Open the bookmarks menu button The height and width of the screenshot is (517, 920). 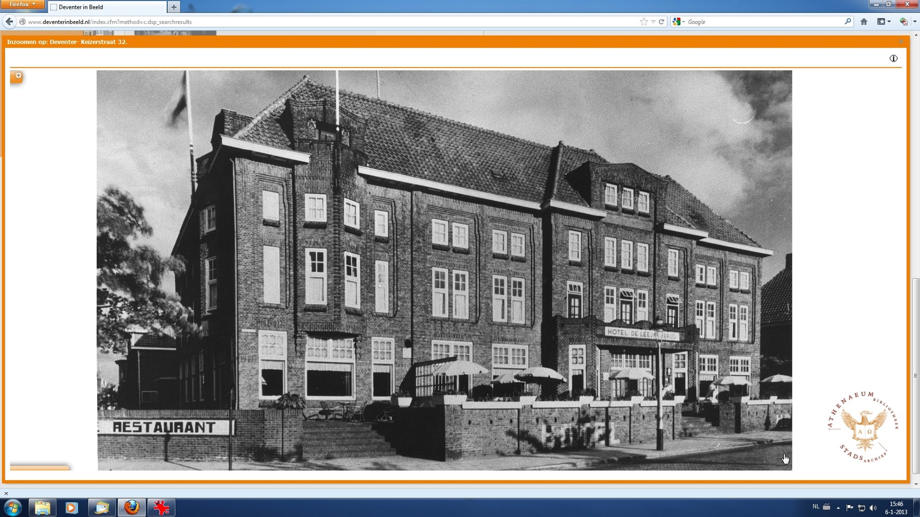coord(883,22)
